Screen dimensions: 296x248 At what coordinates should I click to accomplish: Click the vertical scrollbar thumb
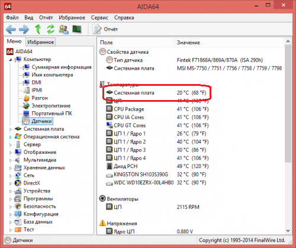[288, 103]
